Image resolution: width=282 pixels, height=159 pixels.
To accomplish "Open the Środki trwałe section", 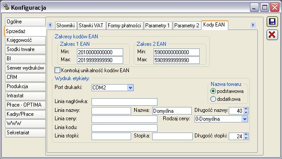I will pyautogui.click(x=25, y=49).
